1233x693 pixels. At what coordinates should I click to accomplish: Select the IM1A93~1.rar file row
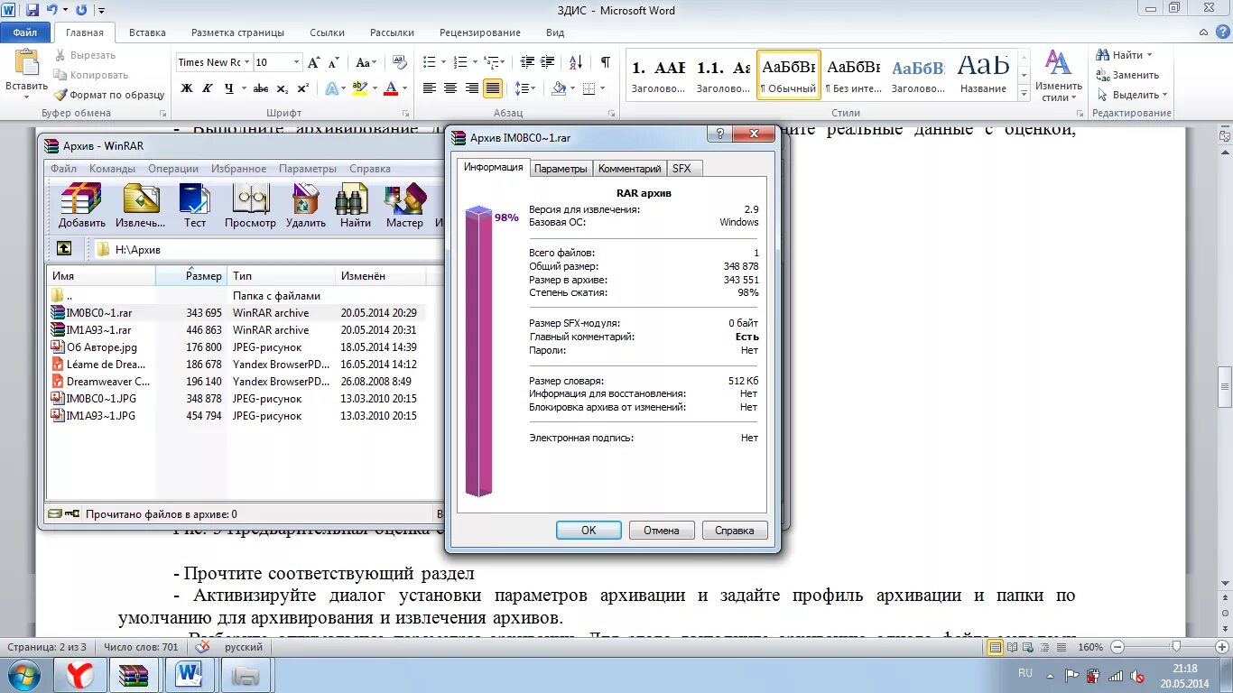point(236,330)
